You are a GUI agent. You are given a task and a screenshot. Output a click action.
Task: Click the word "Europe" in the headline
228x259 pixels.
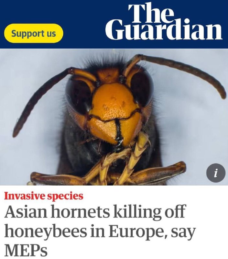137,231
